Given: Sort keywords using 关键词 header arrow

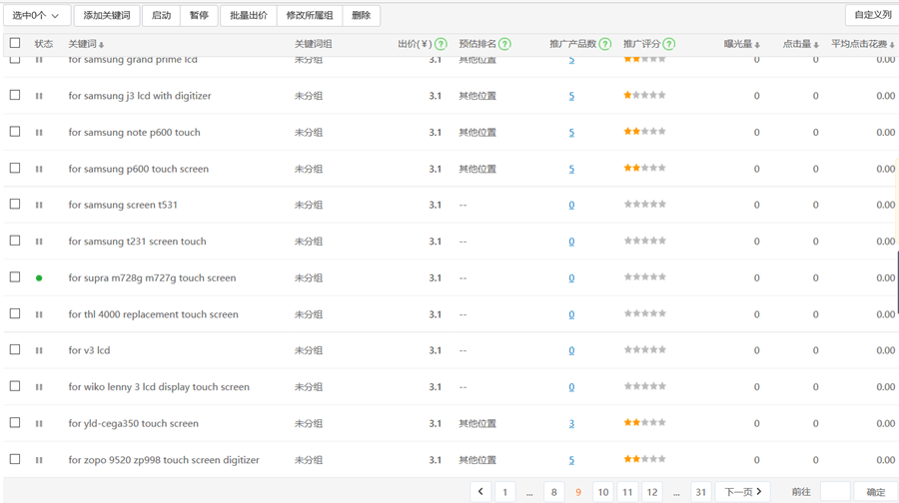Looking at the screenshot, I should click(x=102, y=45).
